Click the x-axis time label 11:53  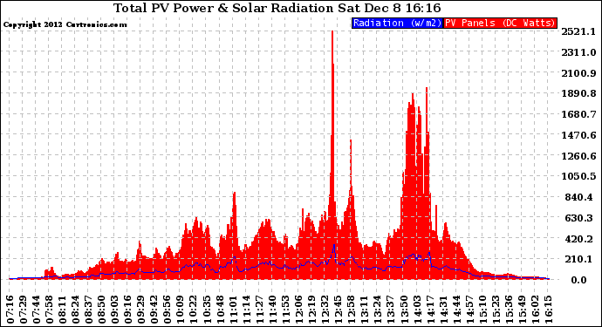(x=285, y=309)
